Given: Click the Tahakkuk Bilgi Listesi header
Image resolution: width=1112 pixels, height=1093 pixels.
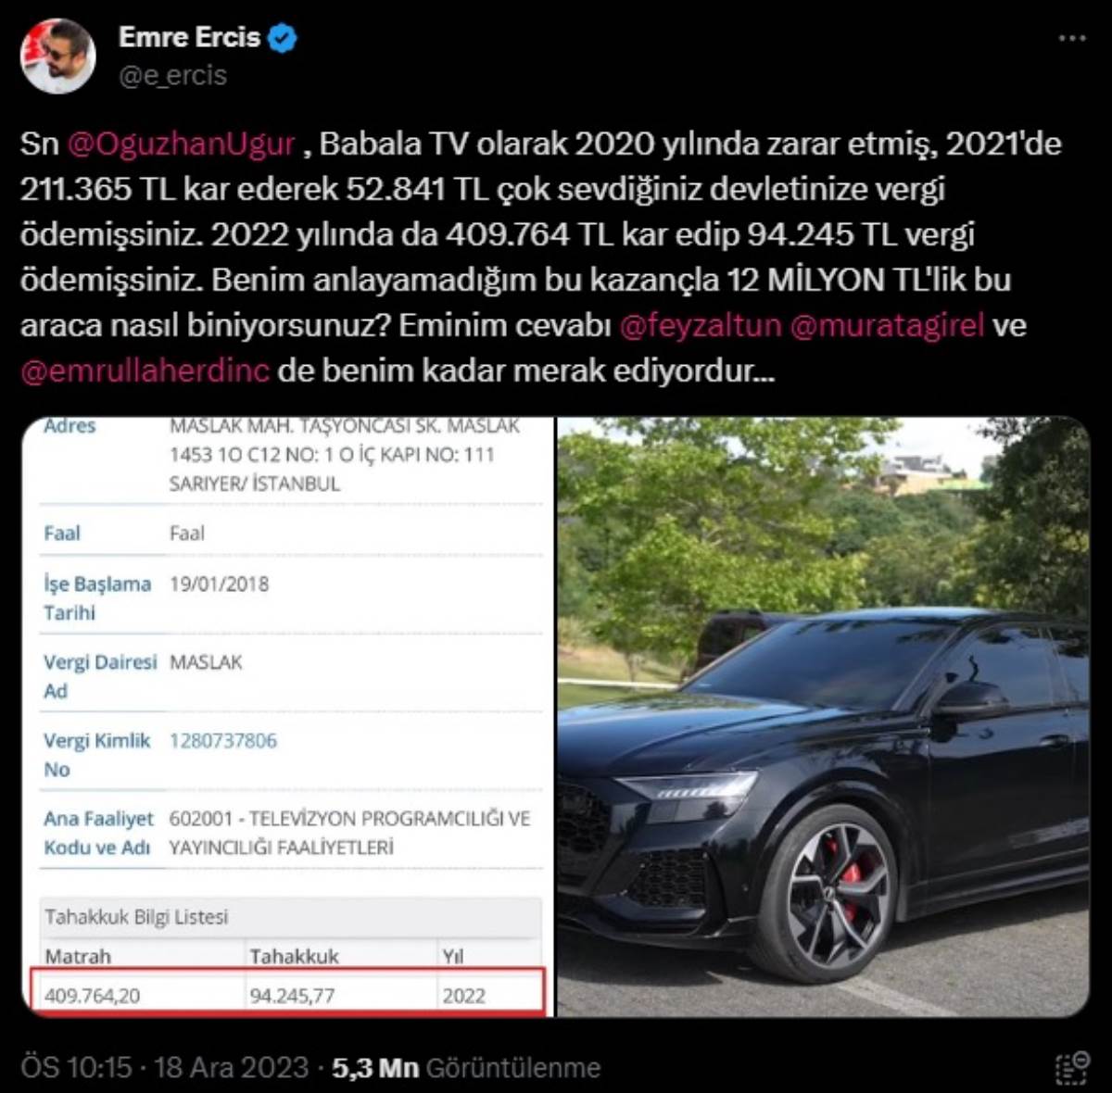Looking at the screenshot, I should coord(136,917).
